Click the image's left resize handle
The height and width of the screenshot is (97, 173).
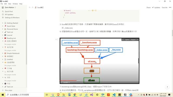pos(60,61)
